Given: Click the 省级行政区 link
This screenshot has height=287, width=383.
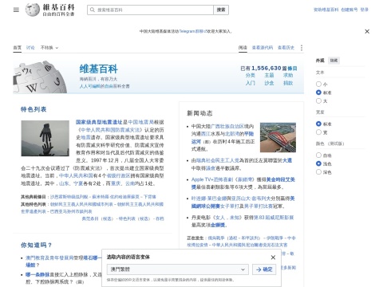Looking at the screenshot, I should pos(118,175).
